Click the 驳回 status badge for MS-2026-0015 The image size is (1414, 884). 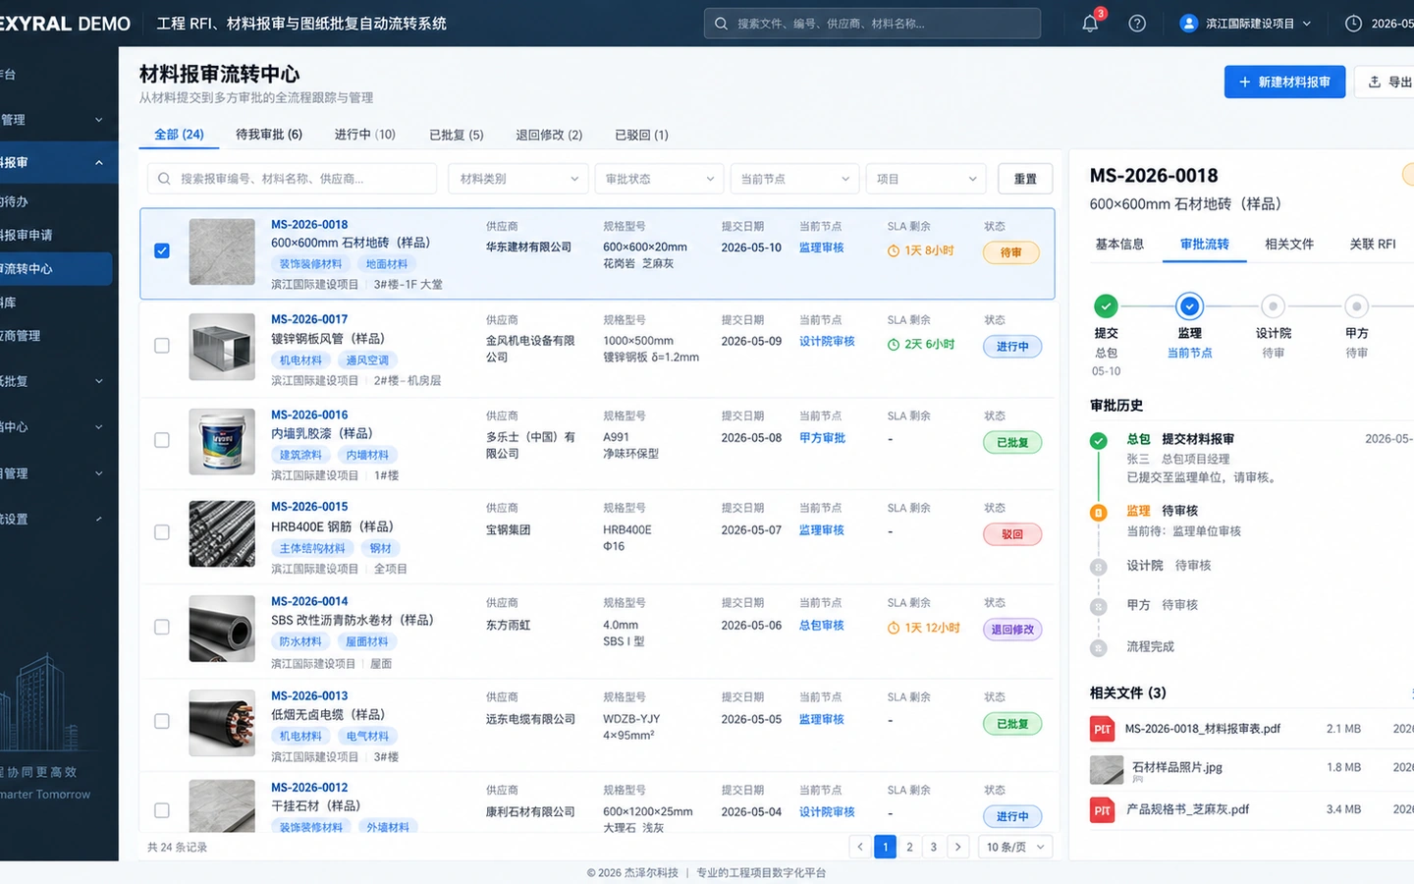pos(1012,534)
